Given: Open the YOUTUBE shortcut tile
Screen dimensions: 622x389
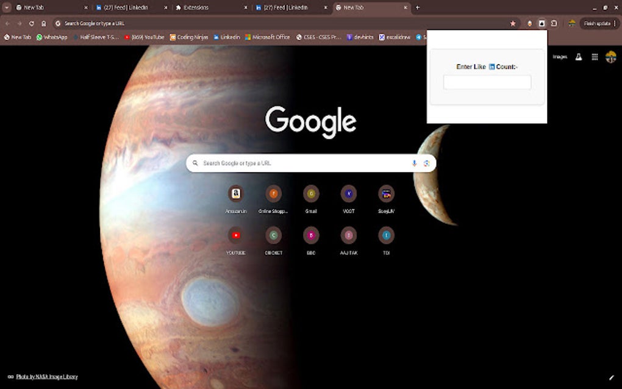Looking at the screenshot, I should coord(235,237).
